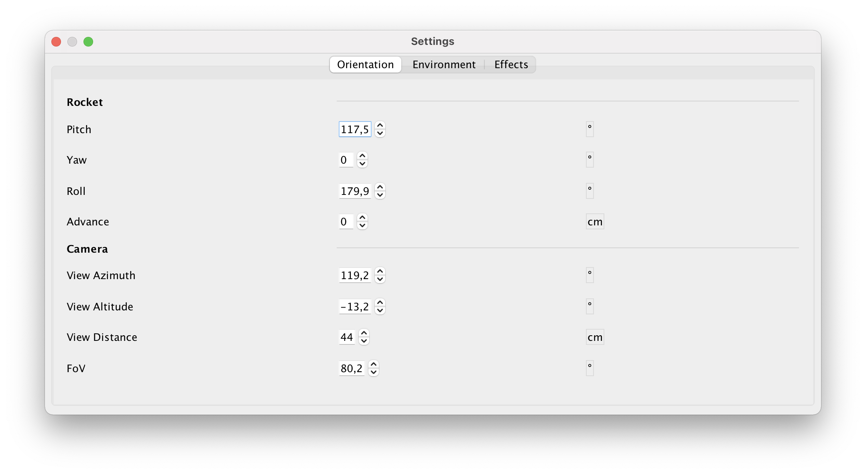Lower the View Altitude value
Screen dimensions: 866x474
pos(379,310)
